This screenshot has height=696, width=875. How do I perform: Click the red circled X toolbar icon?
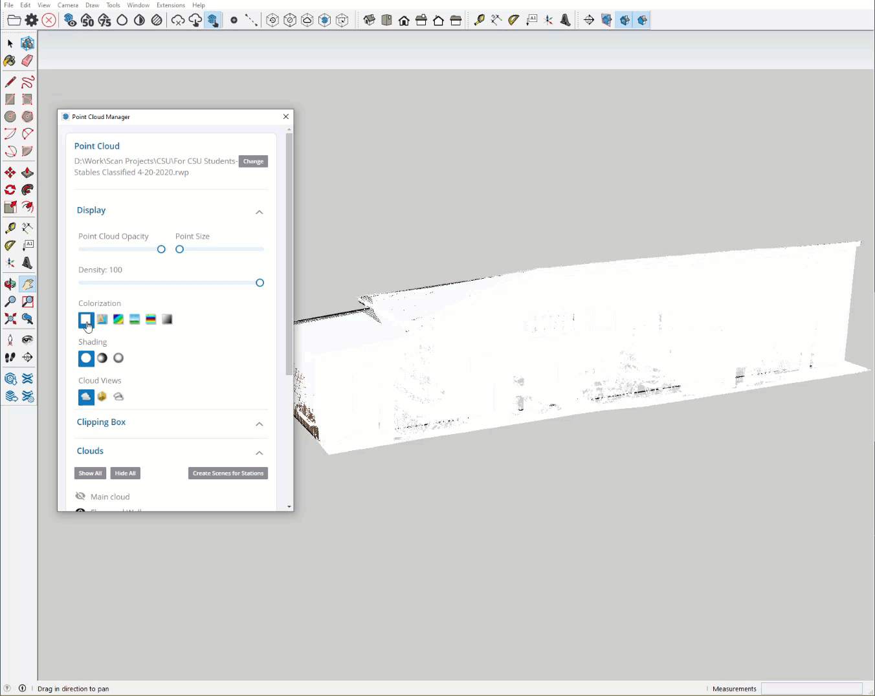pos(49,20)
